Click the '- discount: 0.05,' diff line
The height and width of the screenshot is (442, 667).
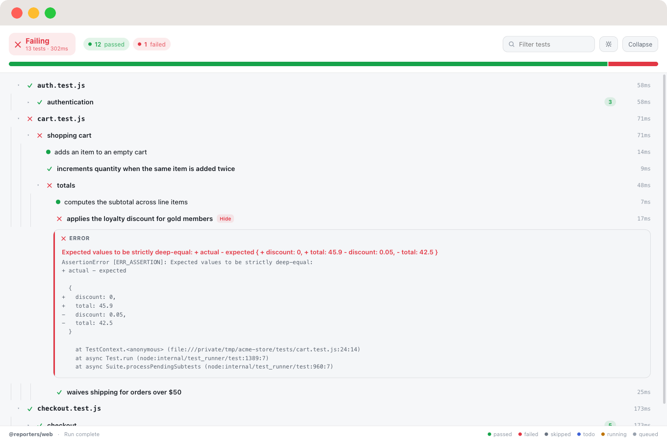(94, 315)
